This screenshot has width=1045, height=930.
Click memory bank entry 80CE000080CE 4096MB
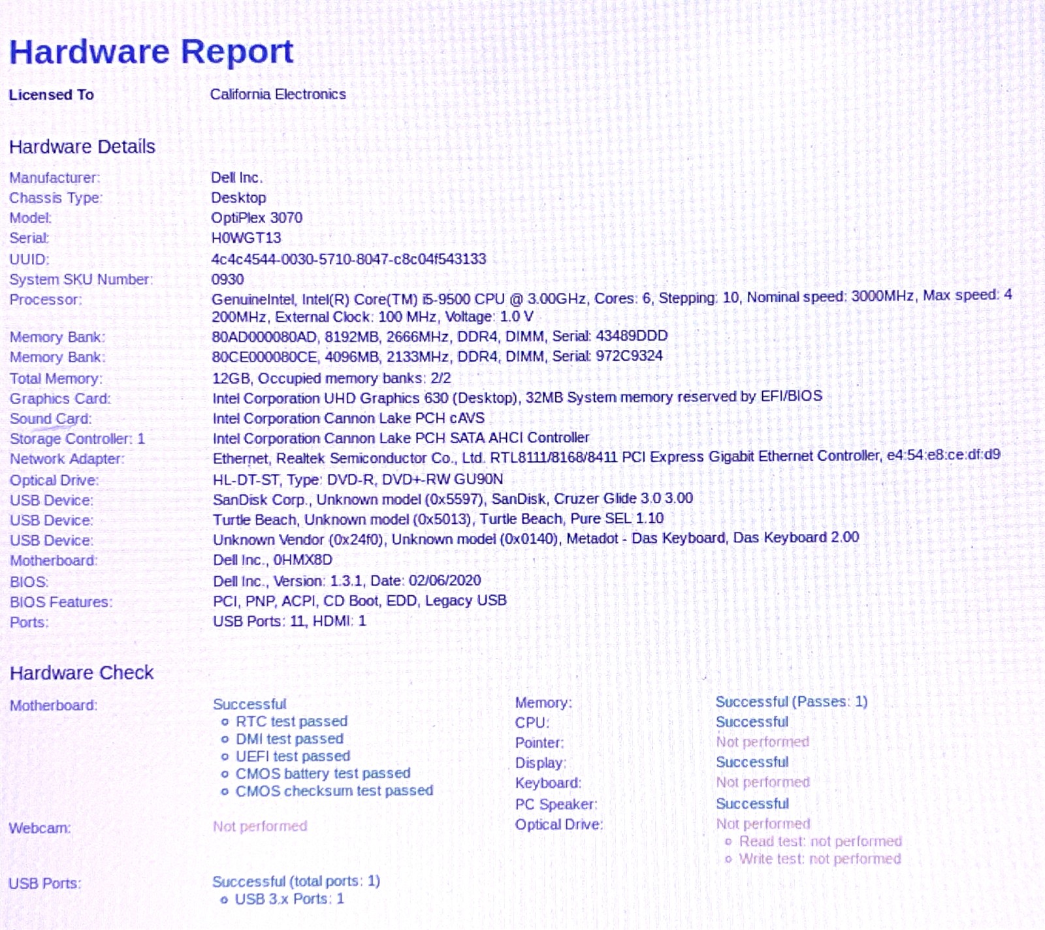437,356
